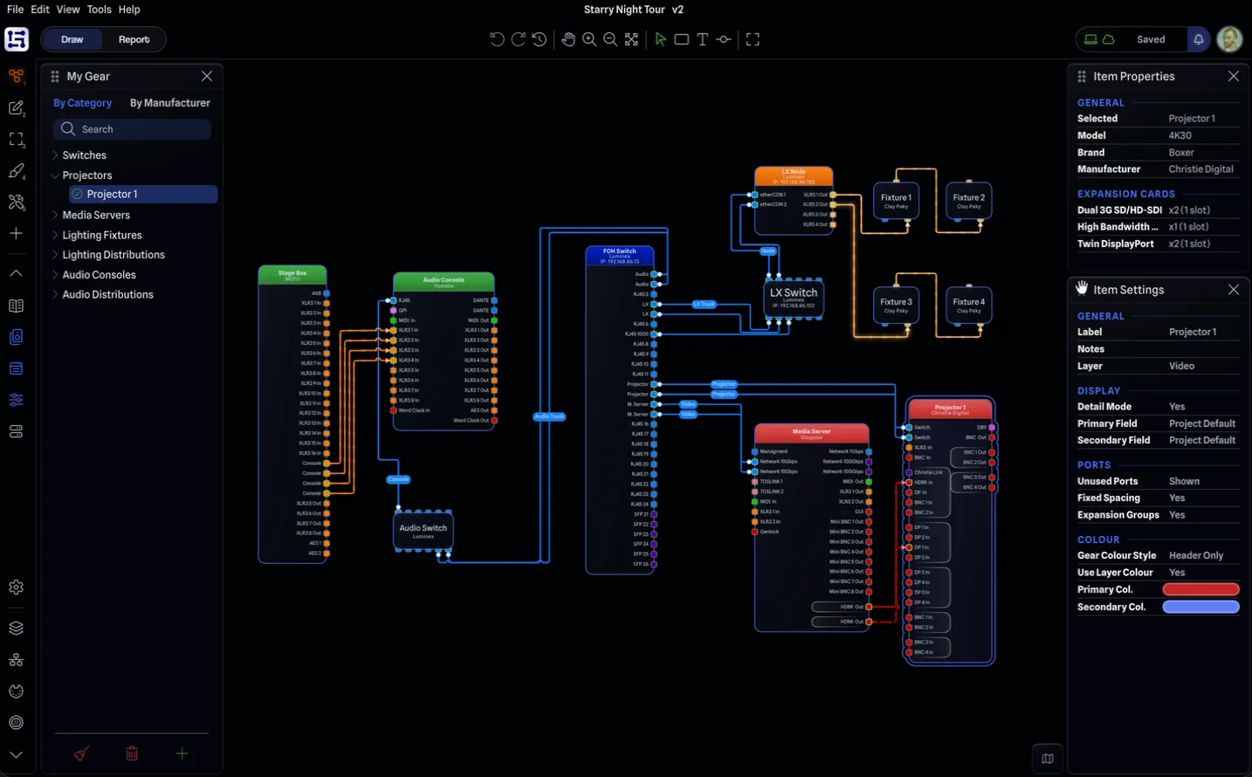
Task: Expand the Lighting Distributions category
Action: [55, 255]
